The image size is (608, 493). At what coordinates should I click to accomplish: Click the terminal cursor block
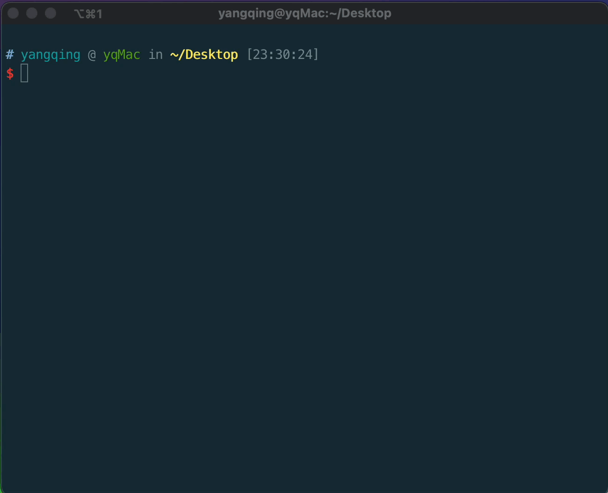24,73
